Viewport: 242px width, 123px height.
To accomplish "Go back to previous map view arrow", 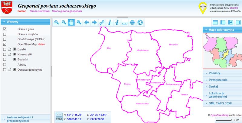I will click(87, 22).
